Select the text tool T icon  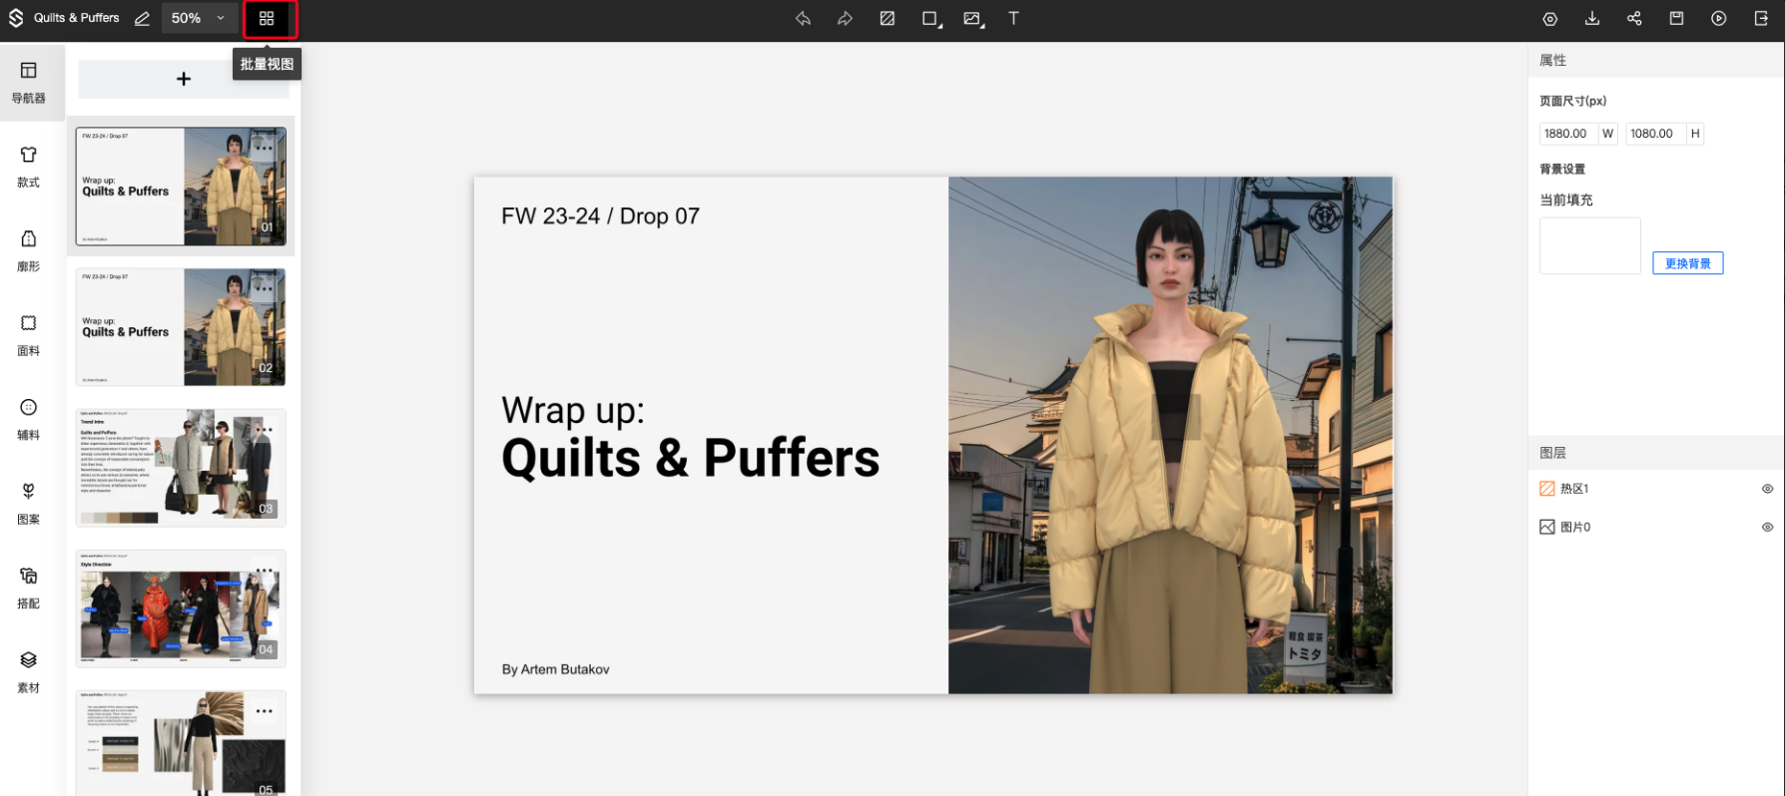pos(1013,19)
